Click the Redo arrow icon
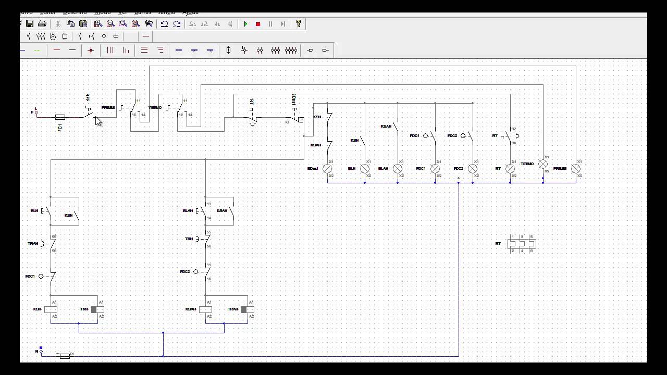Viewport: 667px width, 375px height. (x=177, y=23)
